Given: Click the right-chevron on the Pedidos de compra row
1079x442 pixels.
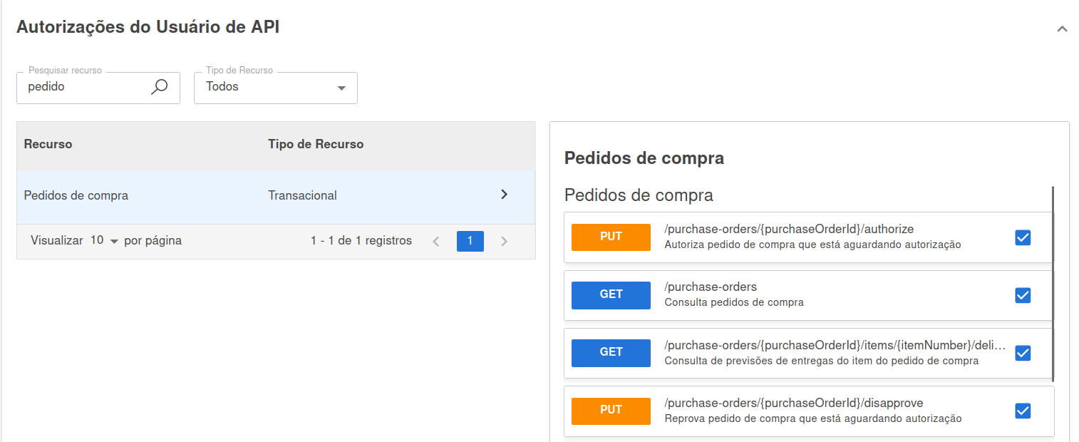Looking at the screenshot, I should click(x=504, y=194).
